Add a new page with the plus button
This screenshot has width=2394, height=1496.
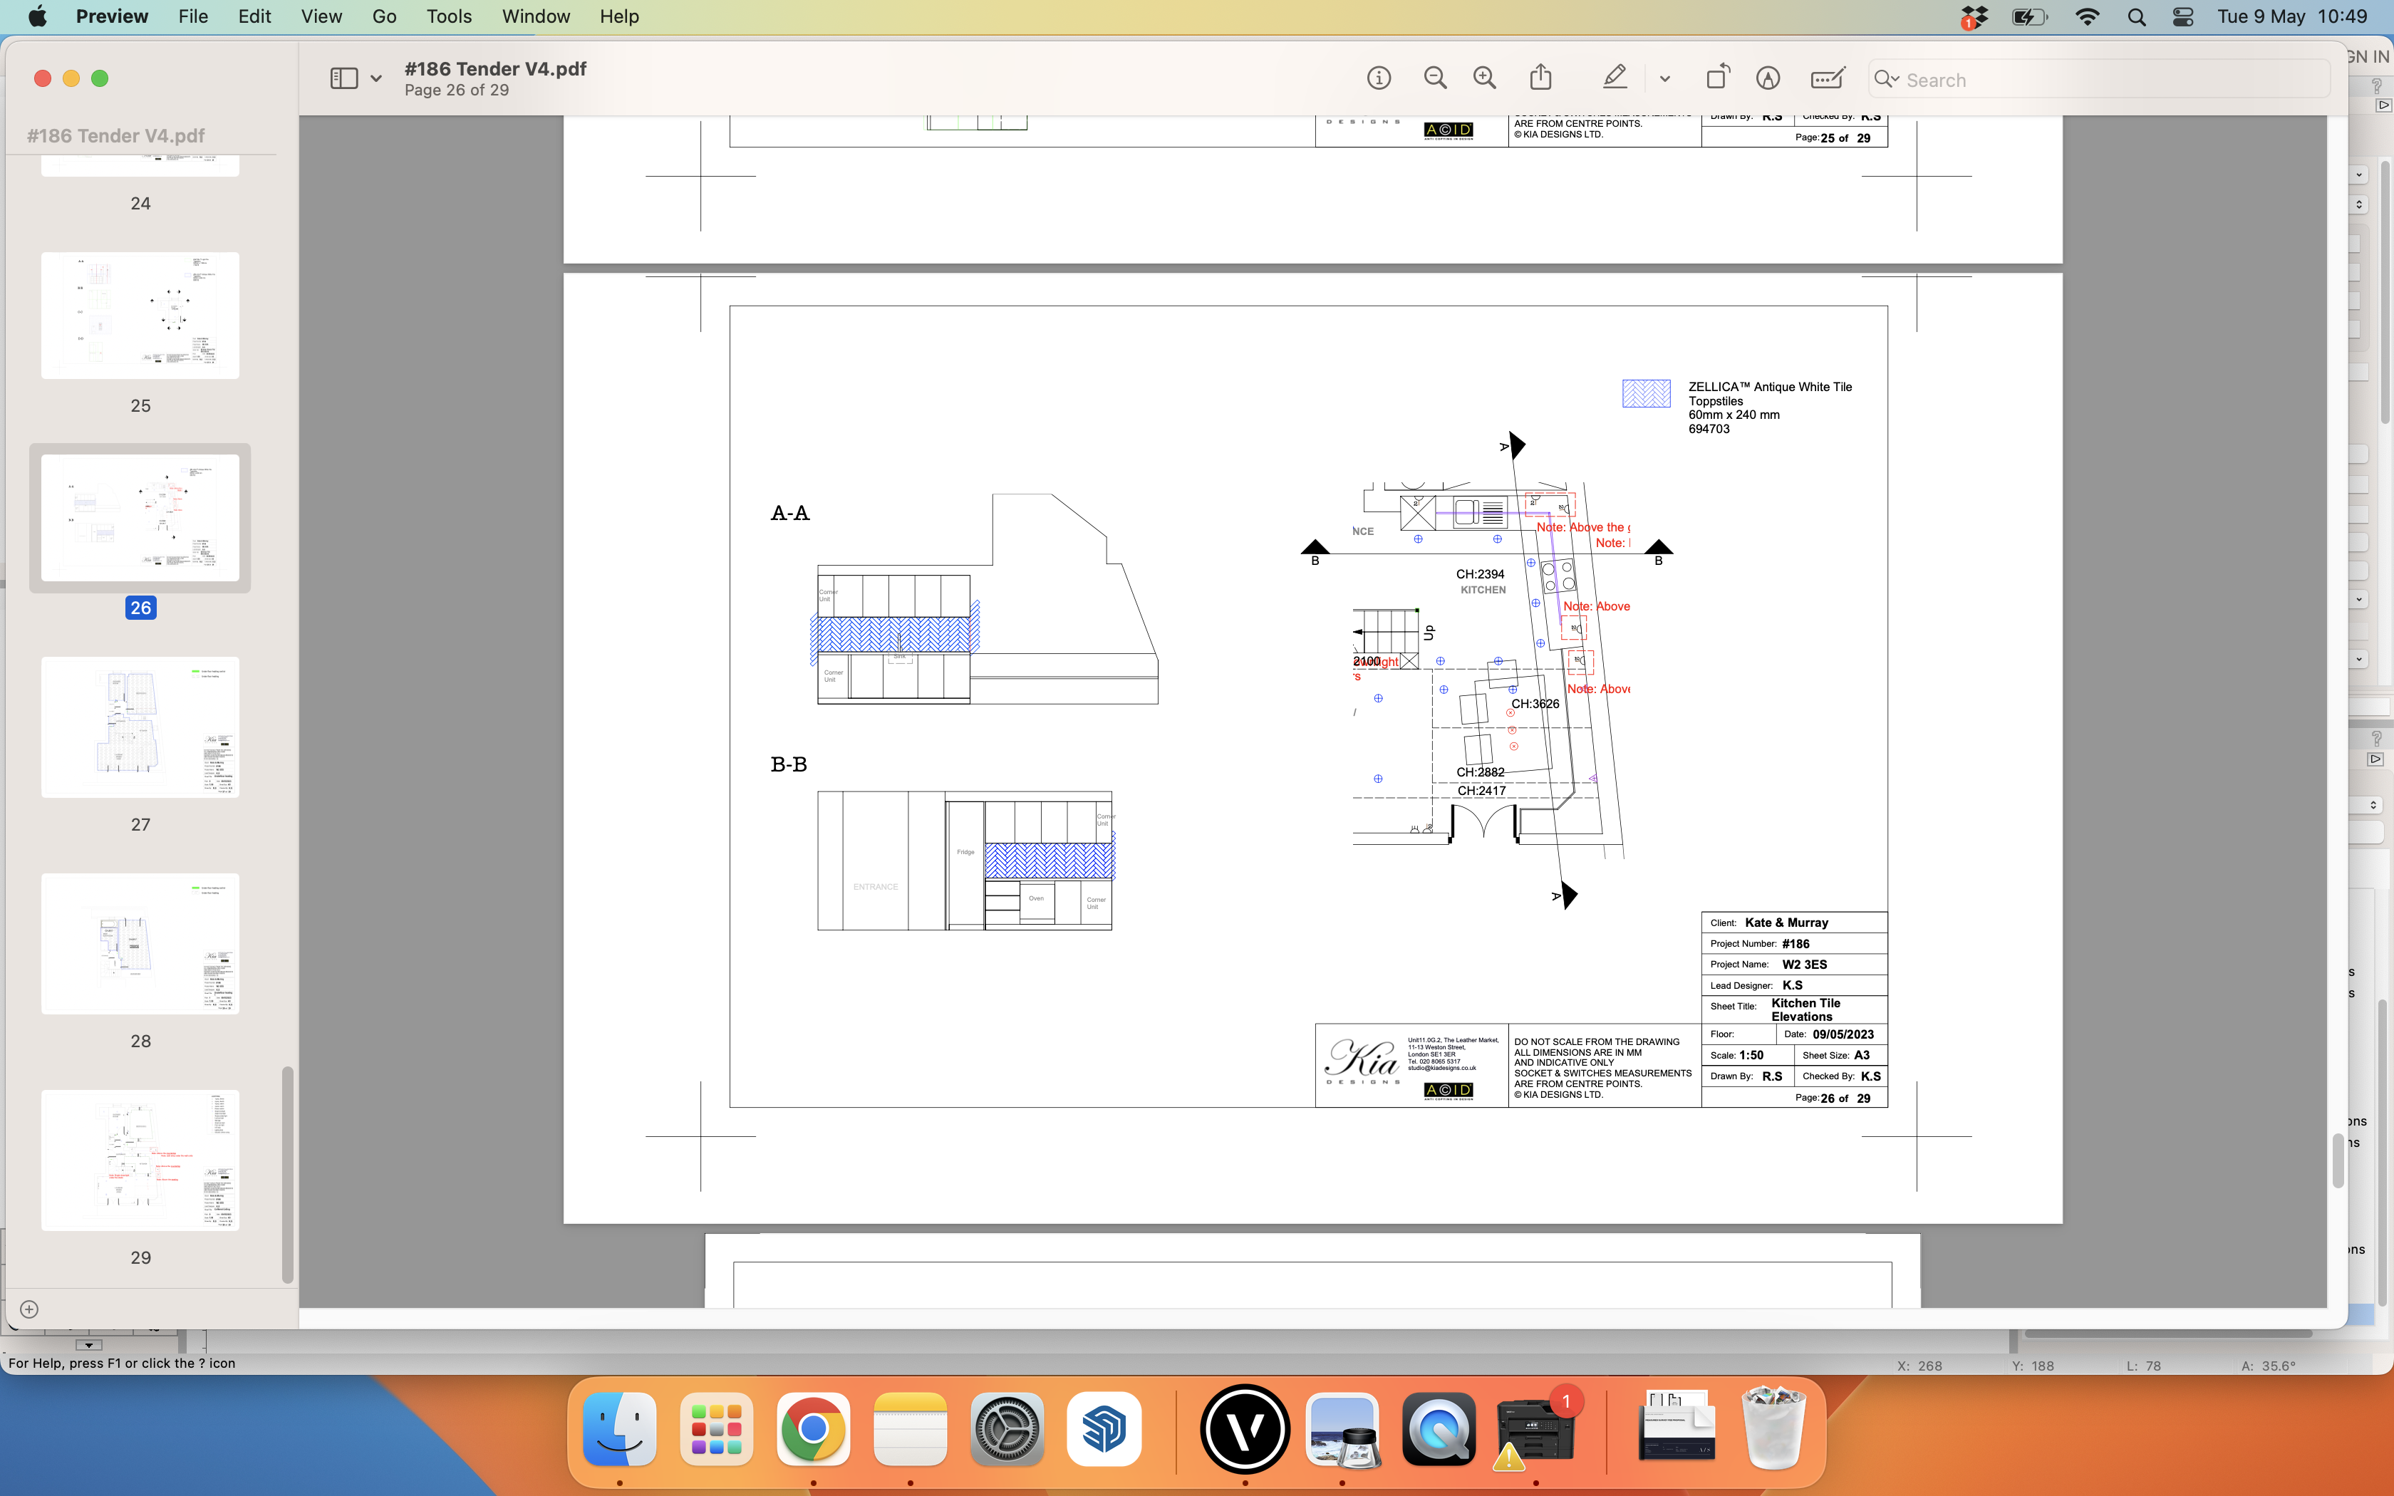[x=30, y=1308]
